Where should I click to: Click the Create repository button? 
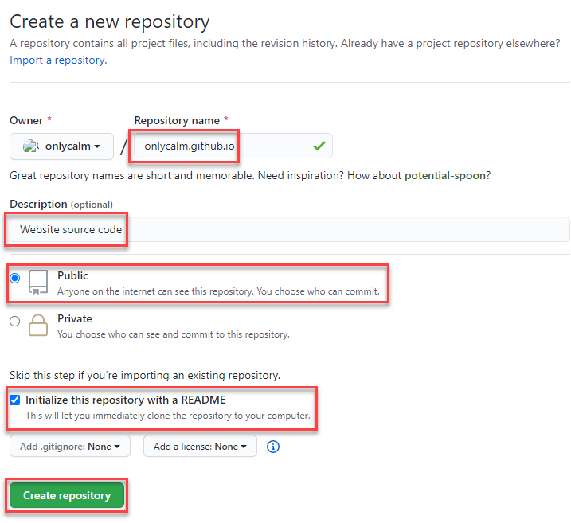67,495
